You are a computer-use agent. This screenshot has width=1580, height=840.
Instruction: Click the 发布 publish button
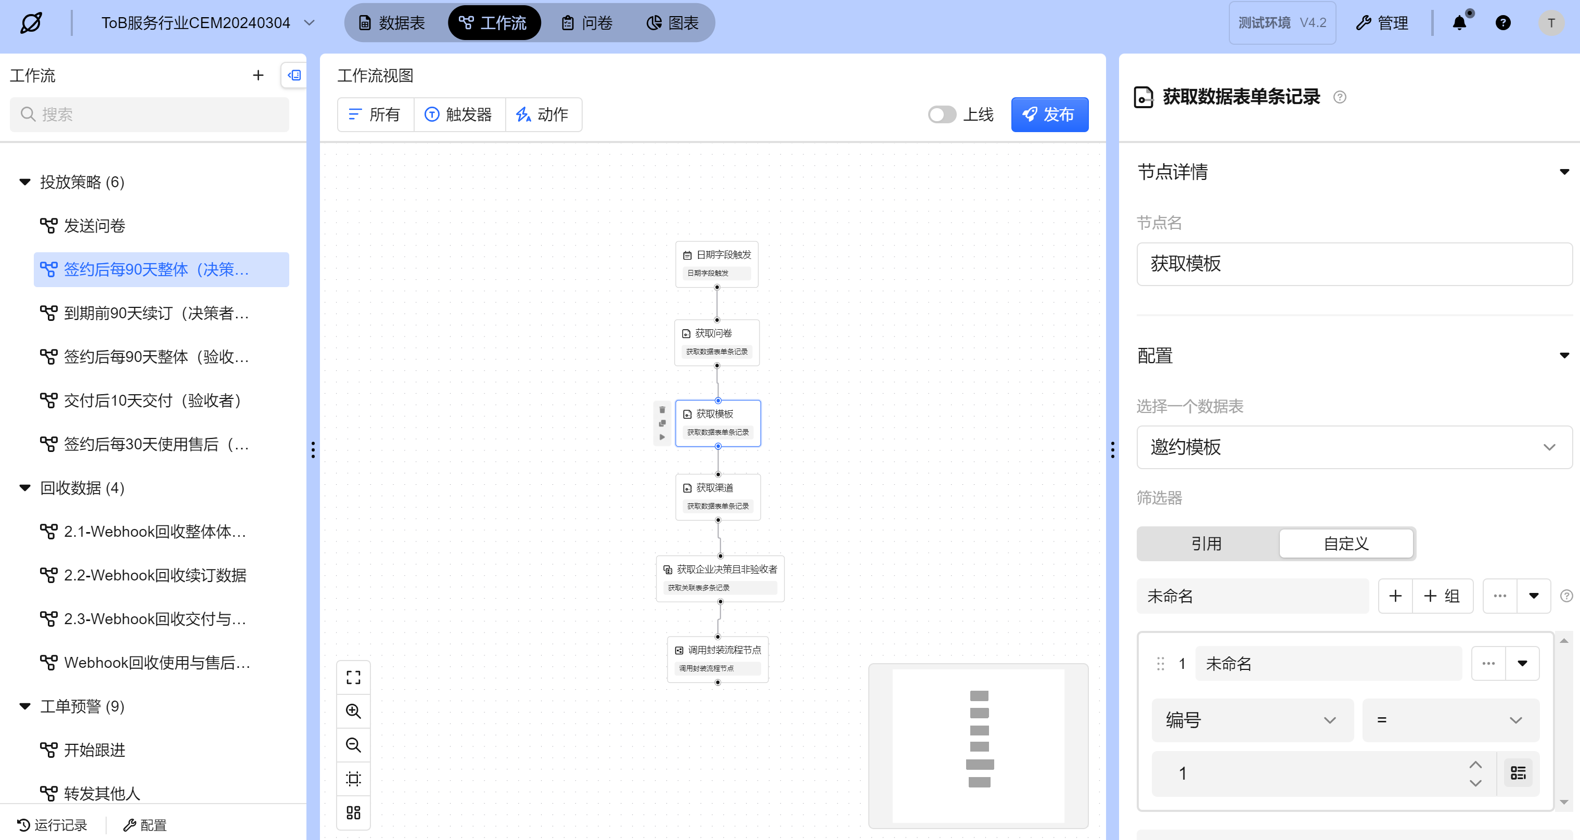tap(1049, 114)
